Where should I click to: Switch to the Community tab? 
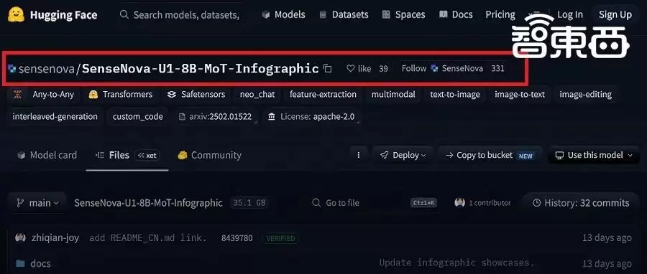coord(209,155)
